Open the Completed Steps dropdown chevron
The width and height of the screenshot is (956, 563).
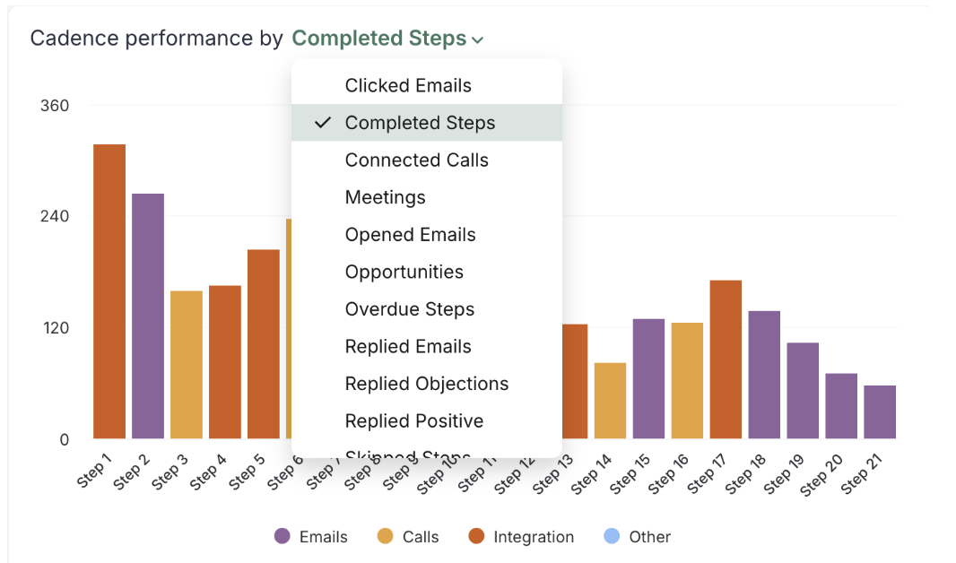[x=476, y=39]
